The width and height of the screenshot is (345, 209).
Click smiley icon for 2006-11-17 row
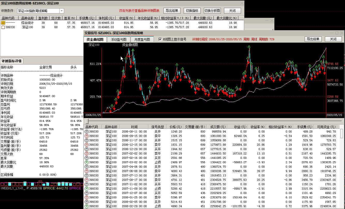point(87,140)
